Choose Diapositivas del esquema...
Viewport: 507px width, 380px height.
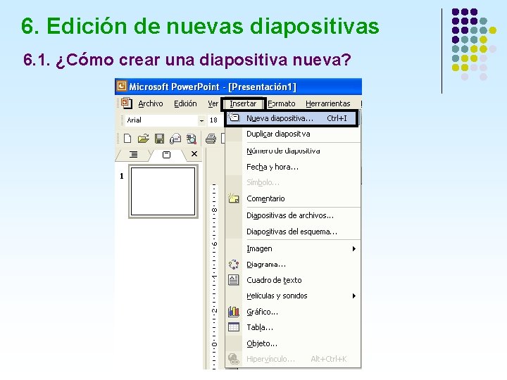(293, 232)
